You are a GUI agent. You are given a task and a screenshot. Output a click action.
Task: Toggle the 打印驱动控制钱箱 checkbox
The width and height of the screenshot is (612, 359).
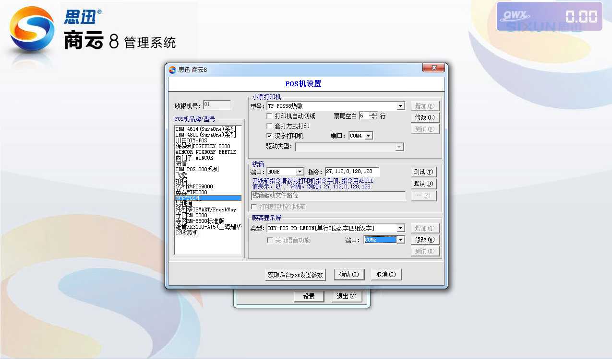click(x=254, y=207)
